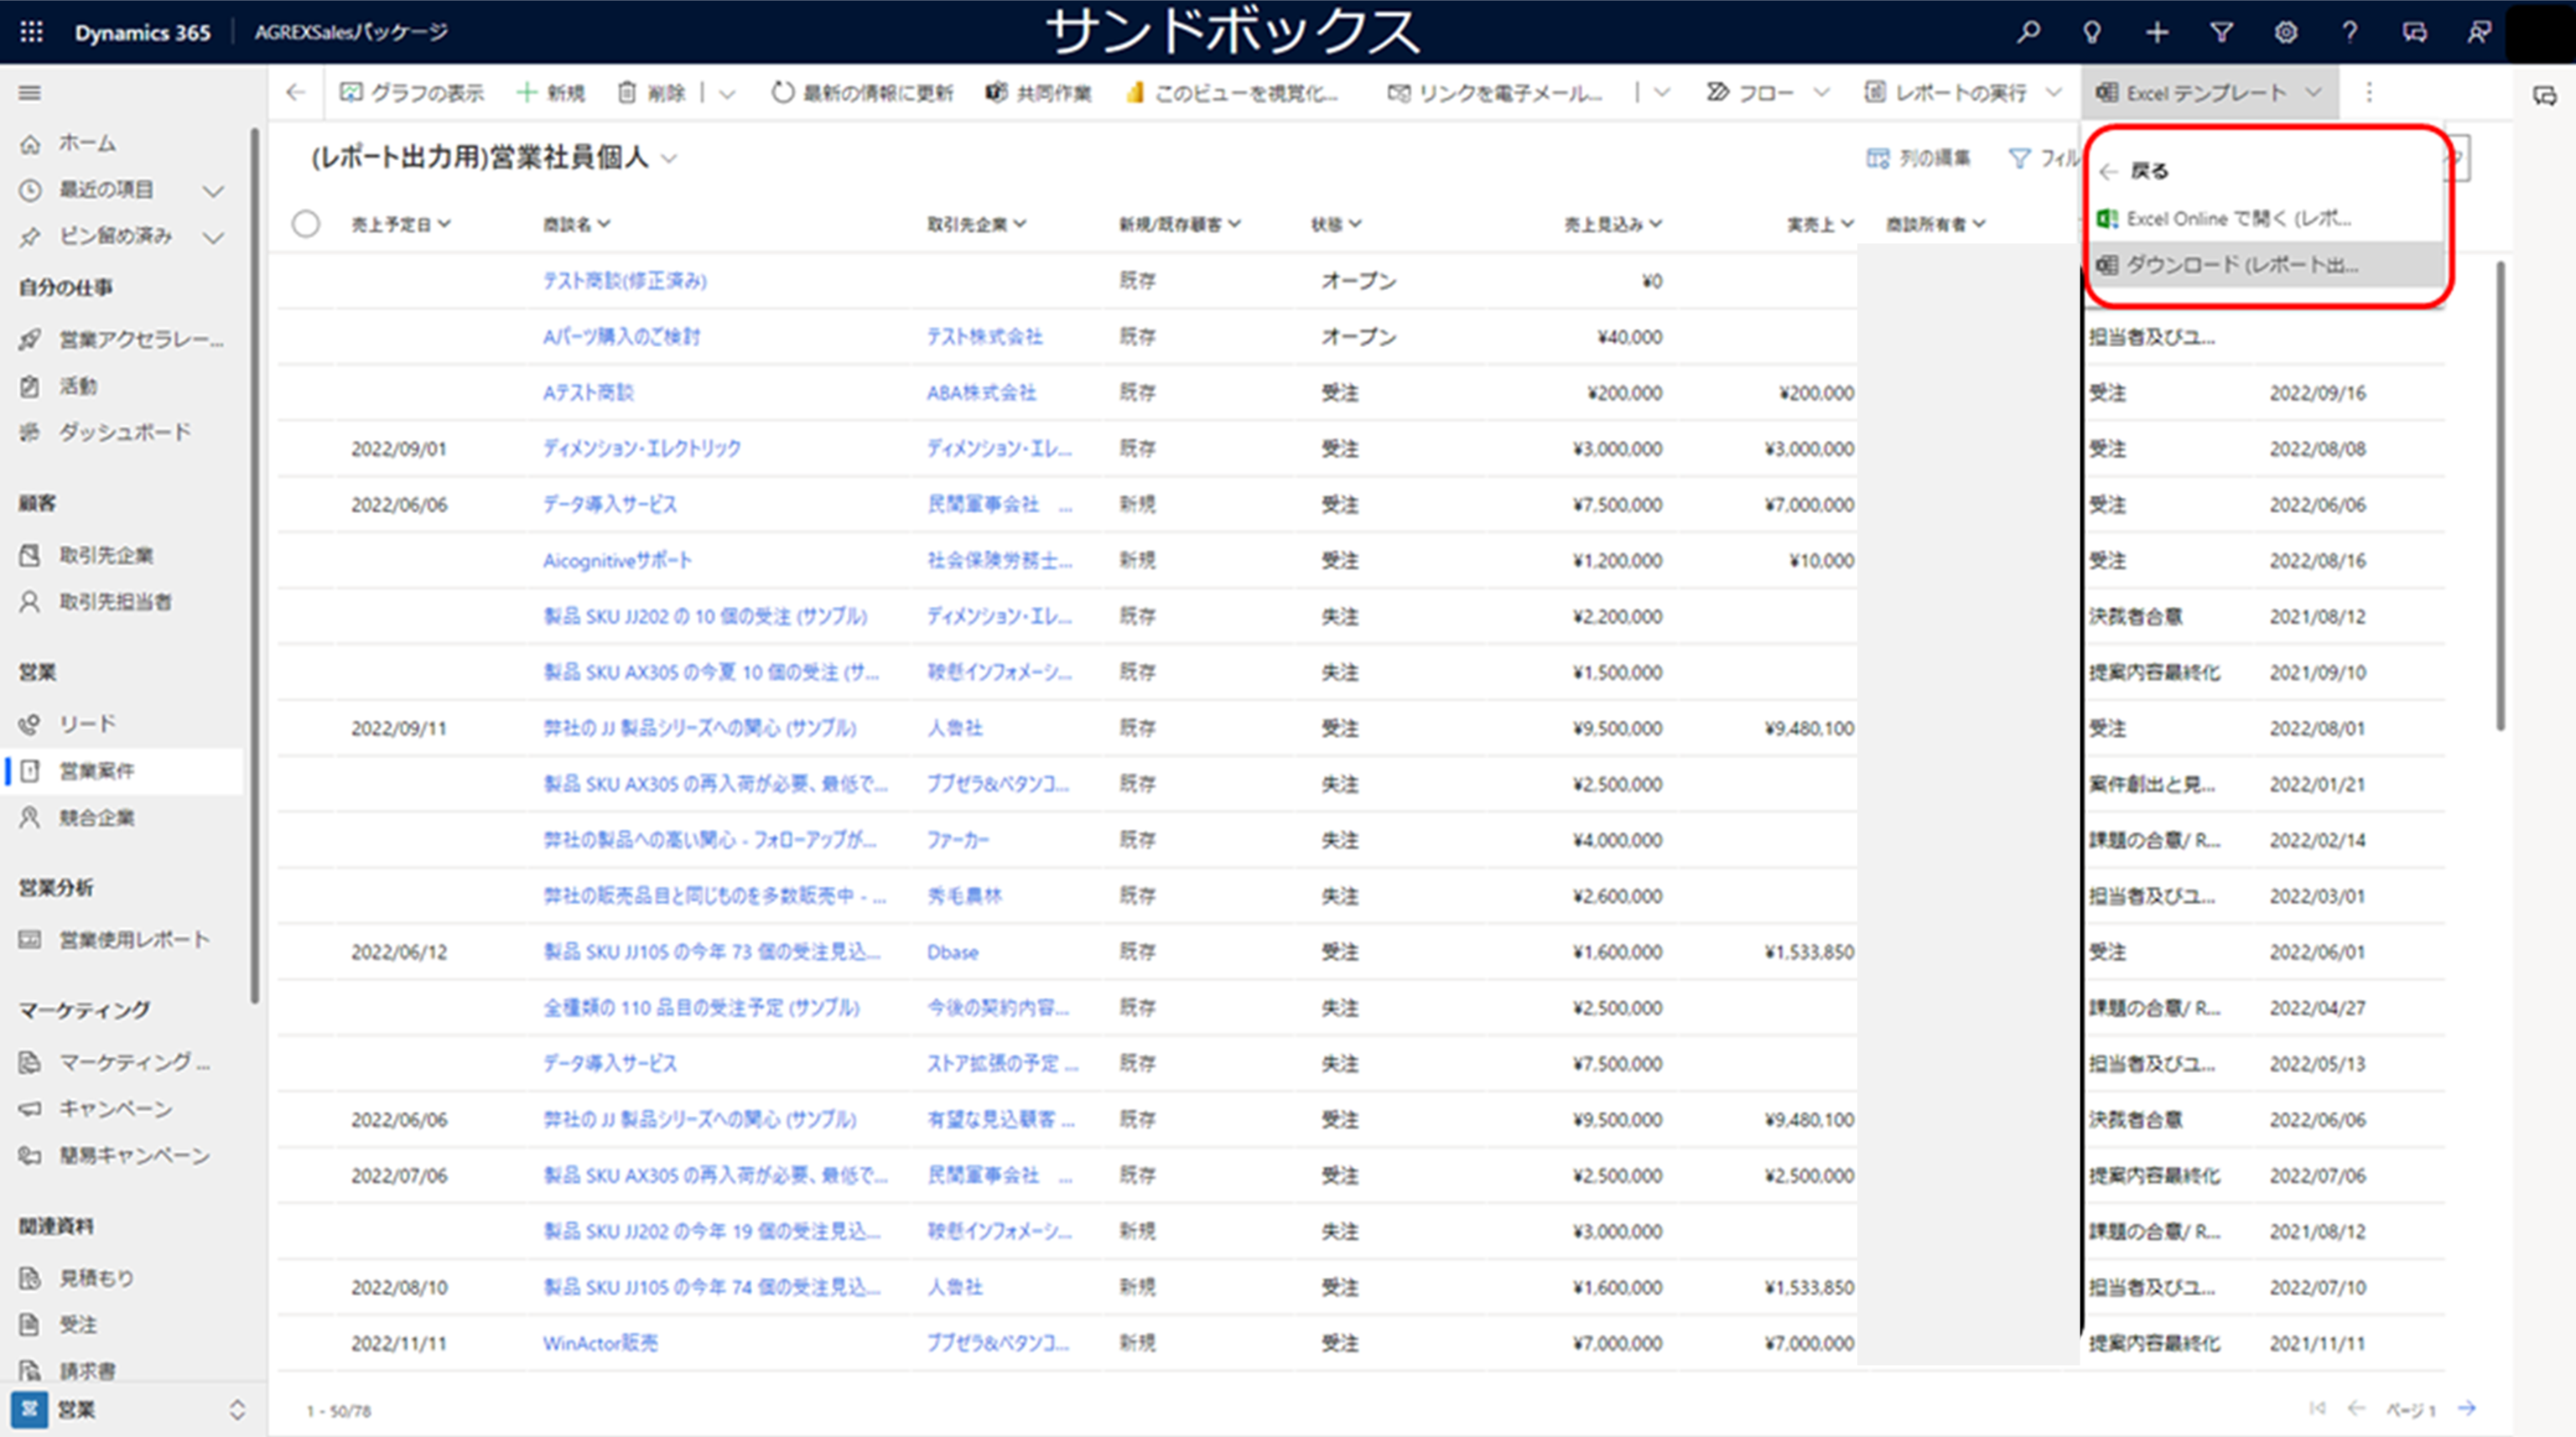Click the vertical scrollbar of the grid
Viewport: 2576px width, 1437px height.
click(2502, 495)
